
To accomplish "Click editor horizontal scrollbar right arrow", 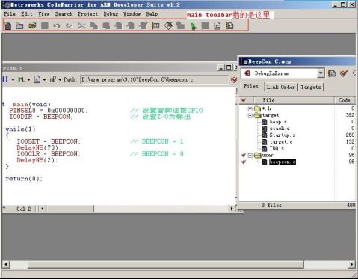I will click(x=232, y=209).
